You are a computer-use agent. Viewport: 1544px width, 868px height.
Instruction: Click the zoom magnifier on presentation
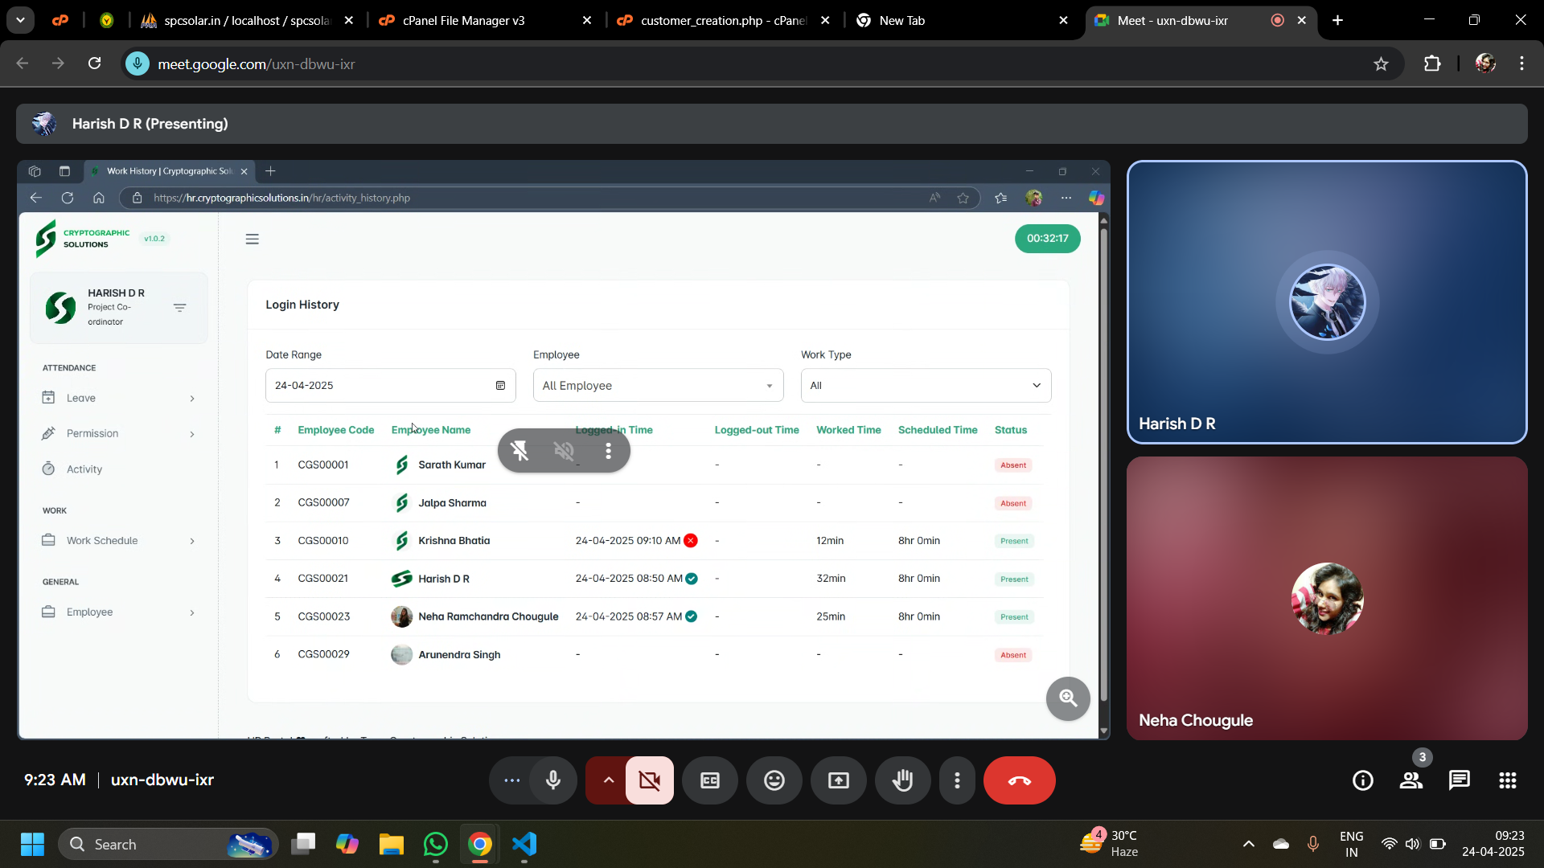[1068, 698]
